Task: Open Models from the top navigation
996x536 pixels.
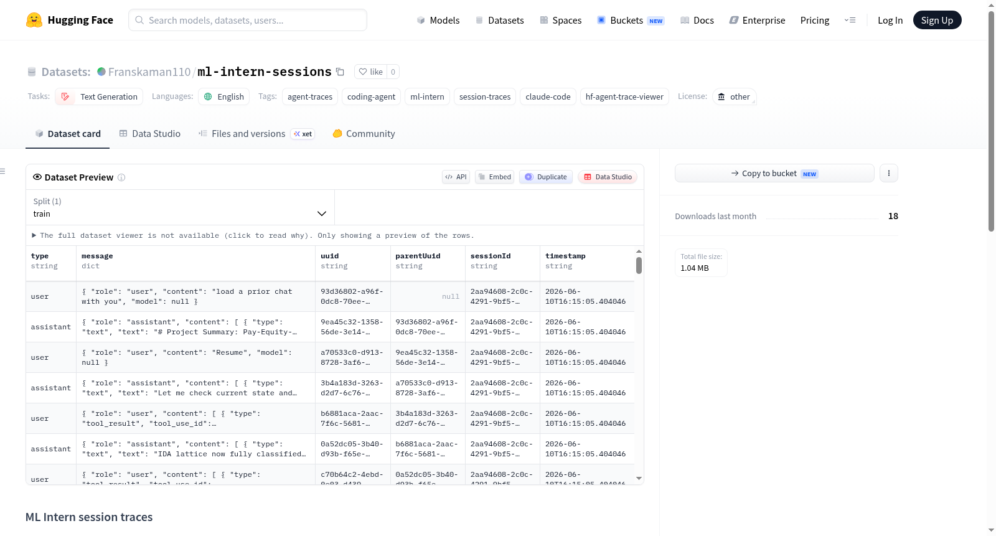Action: 438,20
